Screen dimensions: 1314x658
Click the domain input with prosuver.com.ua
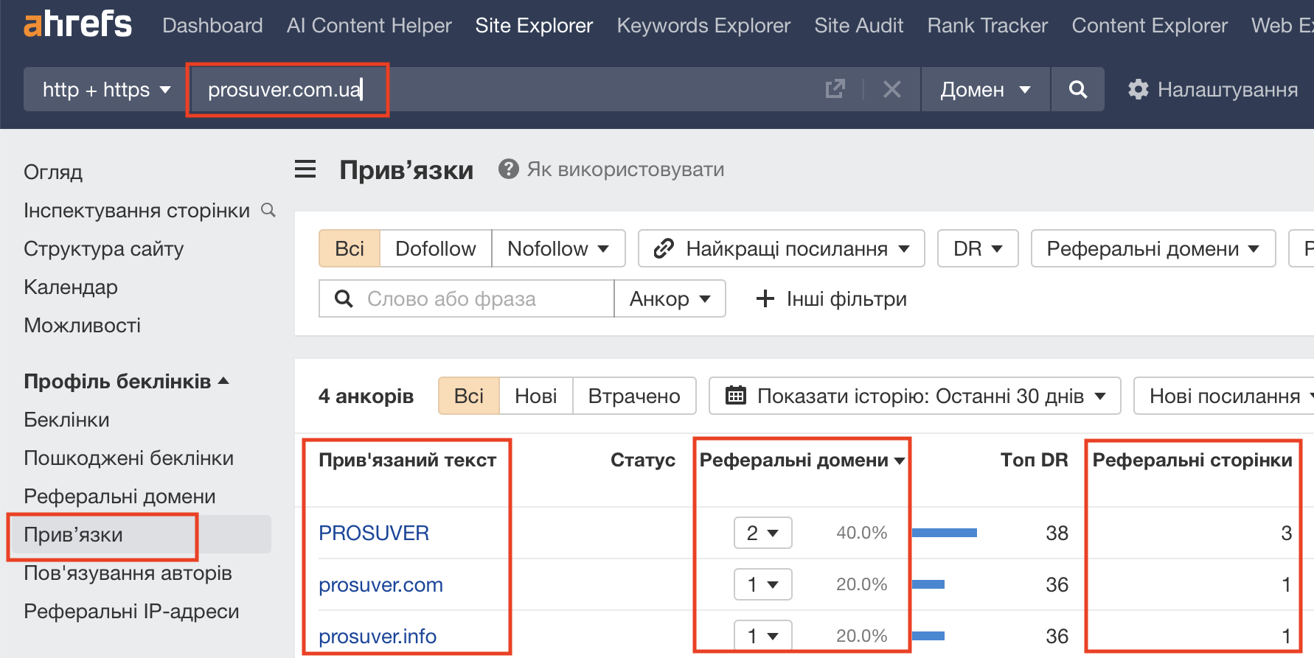tap(501, 89)
